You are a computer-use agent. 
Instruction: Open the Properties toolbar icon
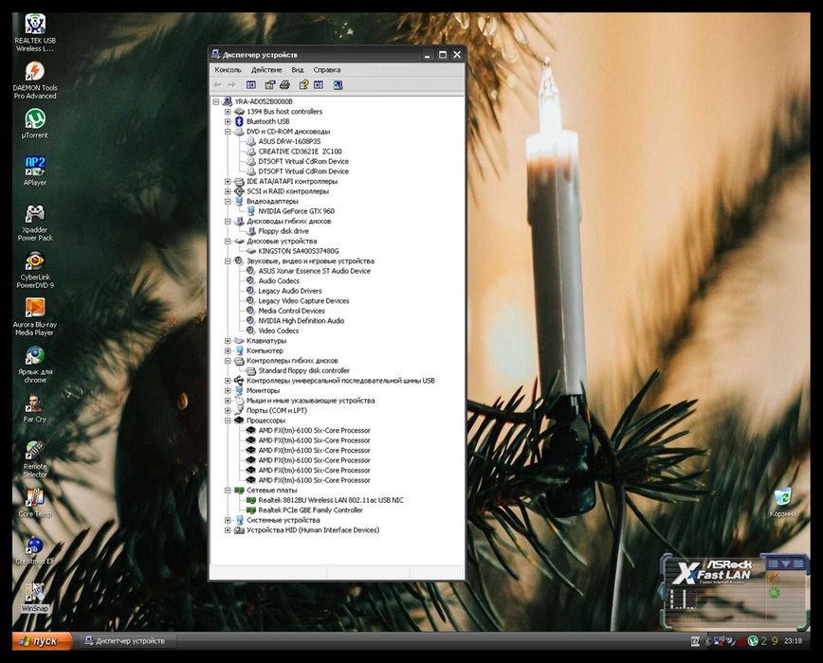coord(270,85)
